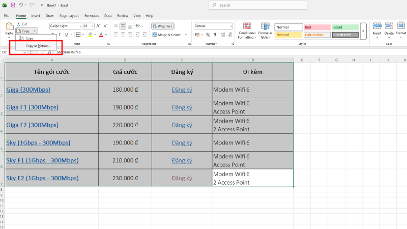This screenshot has height=229, width=407.
Task: Toggle middle align for cells
Action: coord(123,26)
